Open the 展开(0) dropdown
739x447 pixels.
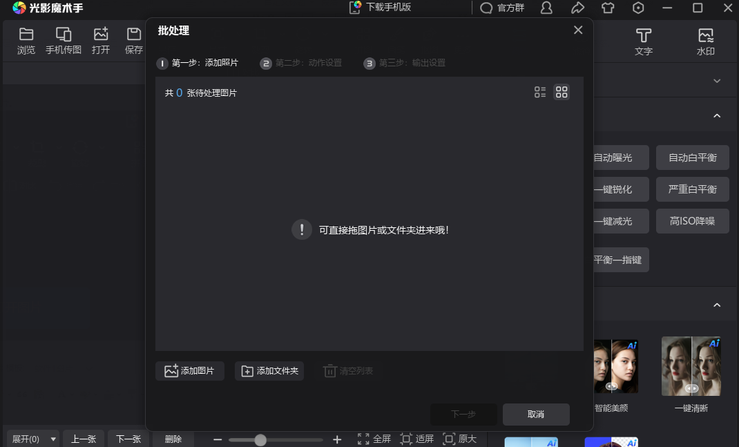pyautogui.click(x=33, y=439)
